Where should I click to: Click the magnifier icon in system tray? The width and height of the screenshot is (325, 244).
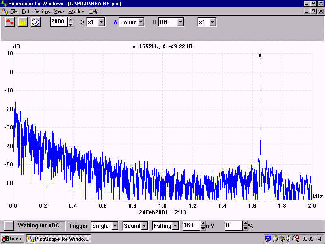pyautogui.click(x=295, y=239)
